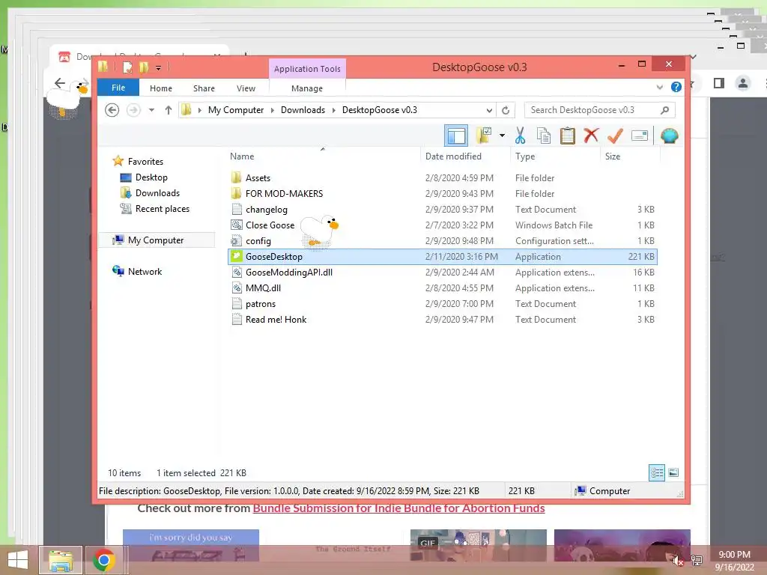The width and height of the screenshot is (767, 575).
Task: Expand the ribbon with the chevron
Action: 659,88
